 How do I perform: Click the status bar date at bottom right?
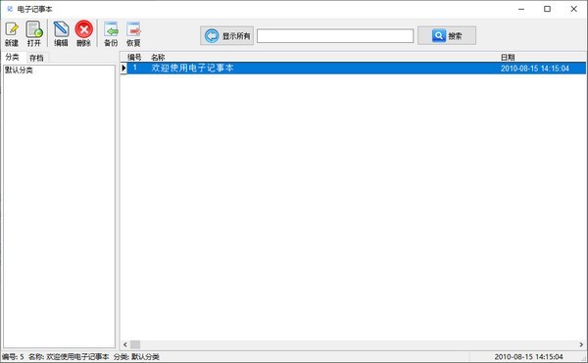pos(528,357)
